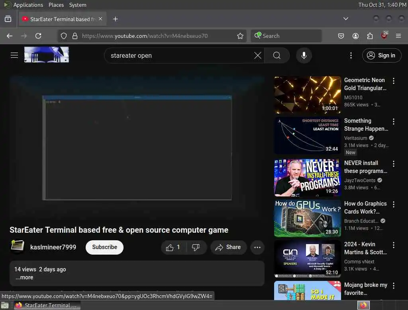Click show desktop icon in taskbar
Screen dimensions: 408x310
pyautogui.click(x=5, y=305)
